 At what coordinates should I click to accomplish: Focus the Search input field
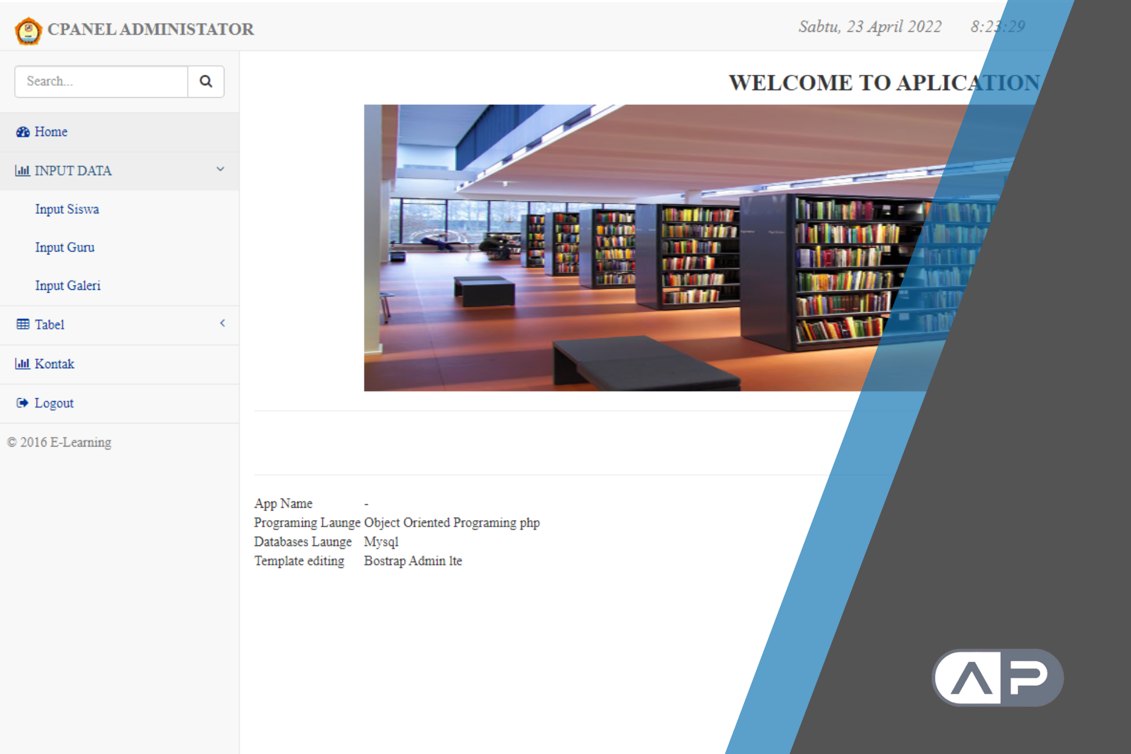click(x=101, y=81)
